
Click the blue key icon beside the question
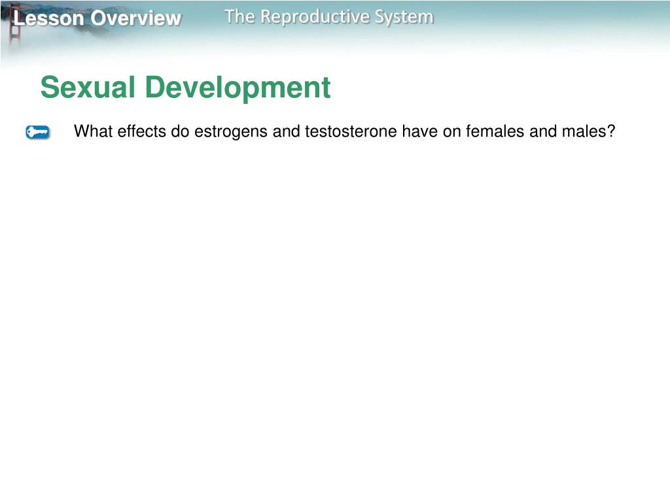click(x=37, y=132)
